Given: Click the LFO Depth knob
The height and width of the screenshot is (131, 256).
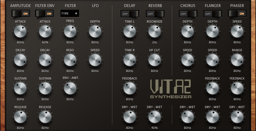Looking at the screenshot, I should click(95, 31).
